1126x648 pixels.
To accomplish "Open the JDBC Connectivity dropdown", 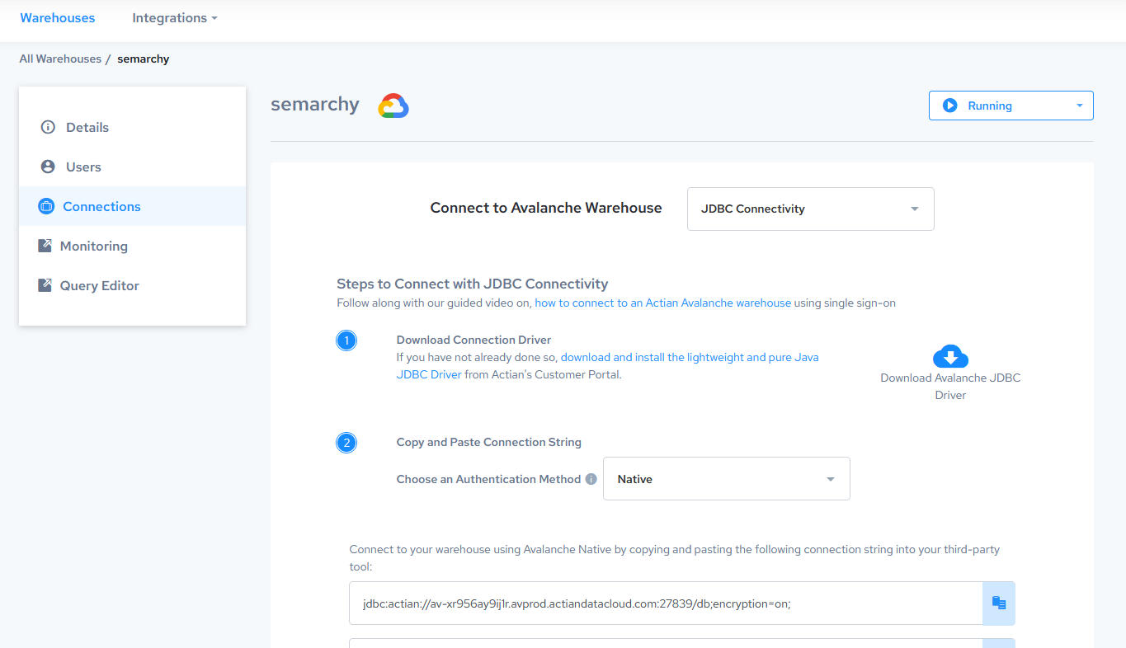I will coord(810,209).
